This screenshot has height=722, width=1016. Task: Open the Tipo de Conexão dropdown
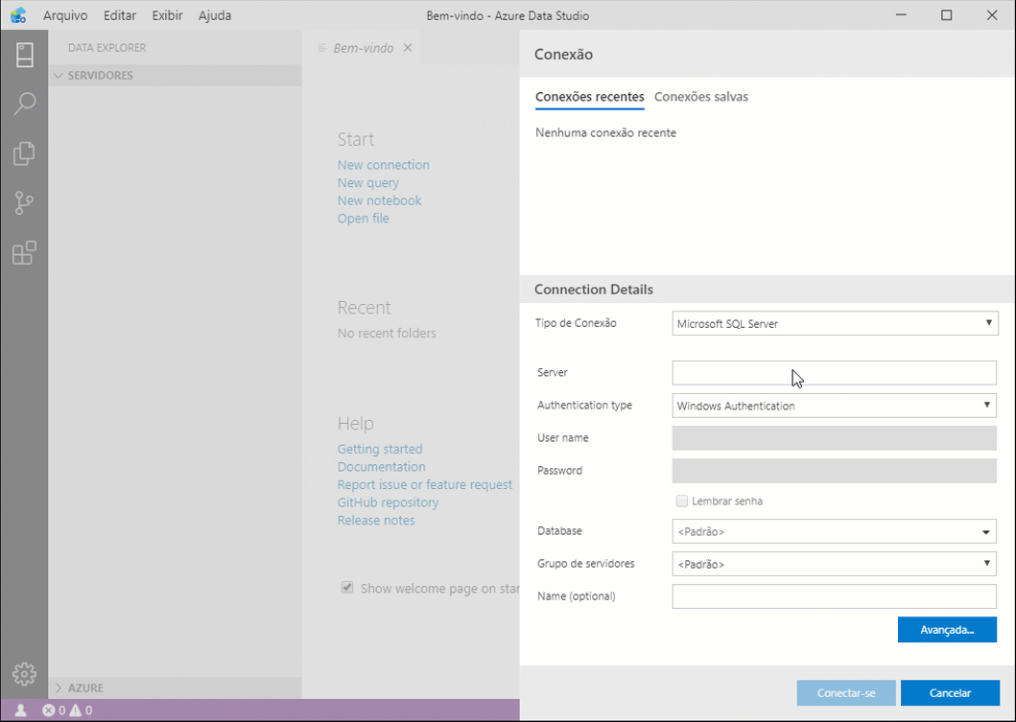tap(834, 323)
